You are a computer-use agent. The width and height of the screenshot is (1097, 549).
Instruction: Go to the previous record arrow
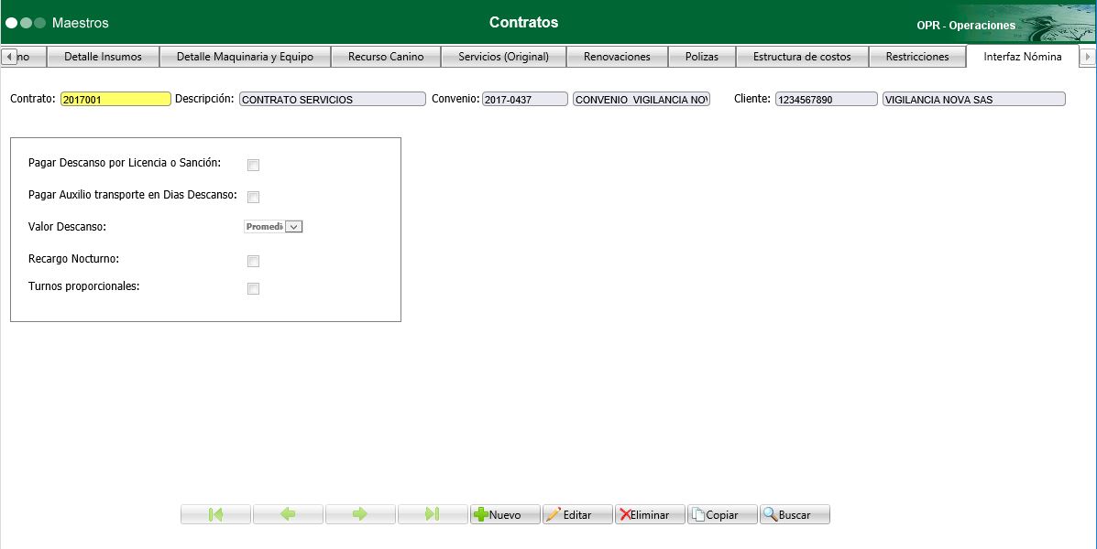coord(288,515)
